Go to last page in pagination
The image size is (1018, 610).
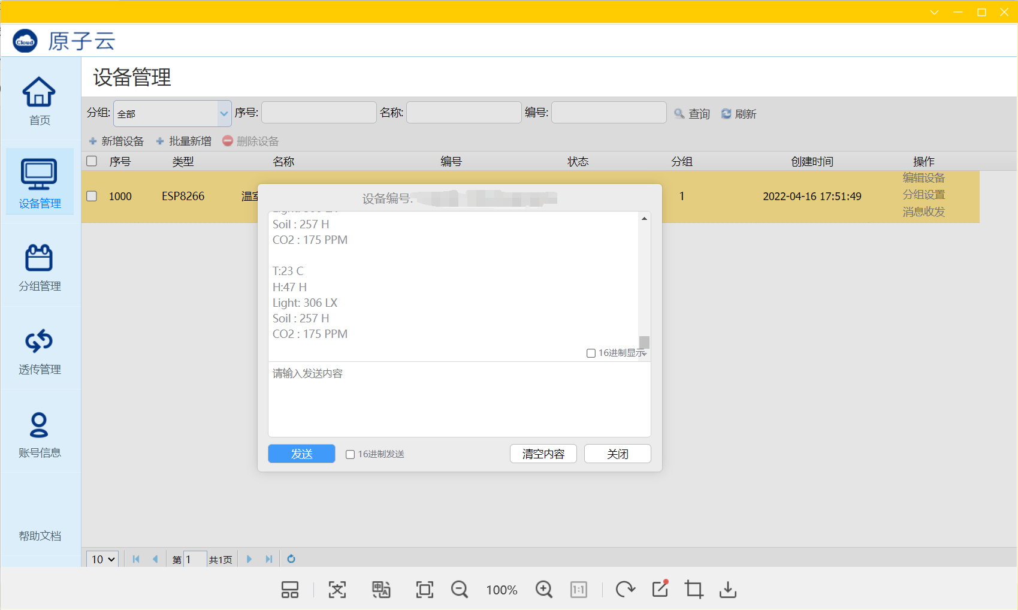[269, 559]
